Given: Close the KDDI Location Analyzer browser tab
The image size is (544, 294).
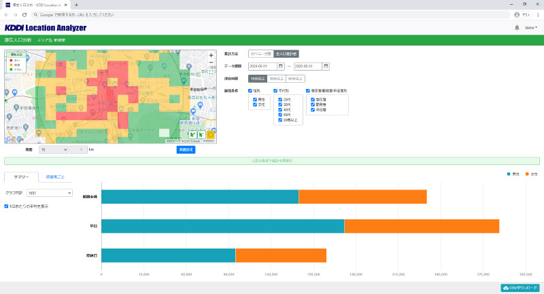Looking at the screenshot, I should tap(66, 5).
